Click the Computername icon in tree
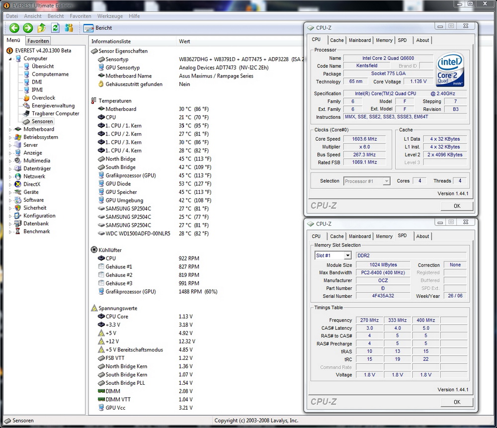Screen dimensions: 497x428 tap(27, 74)
